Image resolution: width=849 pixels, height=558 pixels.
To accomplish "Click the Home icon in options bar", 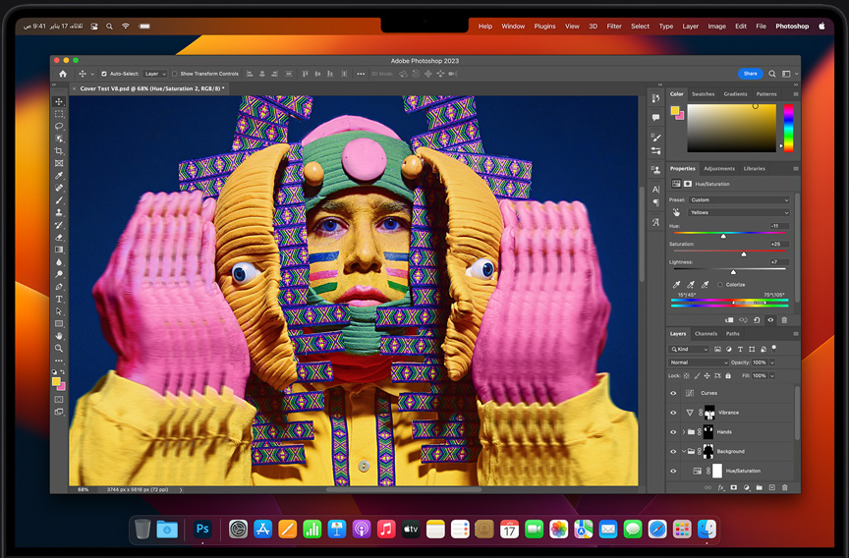I will [x=63, y=74].
